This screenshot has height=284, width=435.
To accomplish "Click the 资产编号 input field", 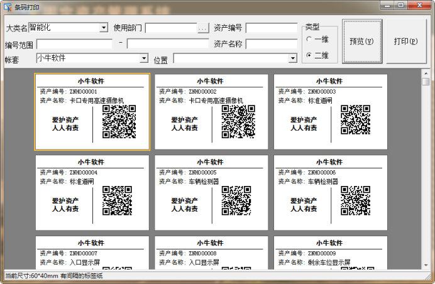I will coord(272,28).
